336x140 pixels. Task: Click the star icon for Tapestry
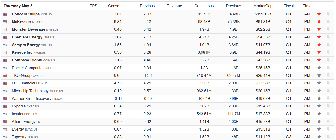[x=319, y=137]
